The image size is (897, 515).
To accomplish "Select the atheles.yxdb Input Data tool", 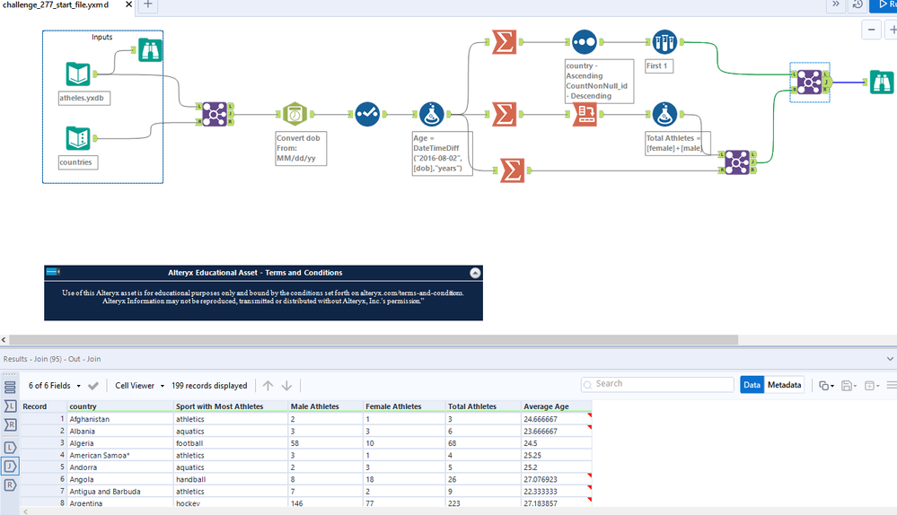I will [78, 74].
